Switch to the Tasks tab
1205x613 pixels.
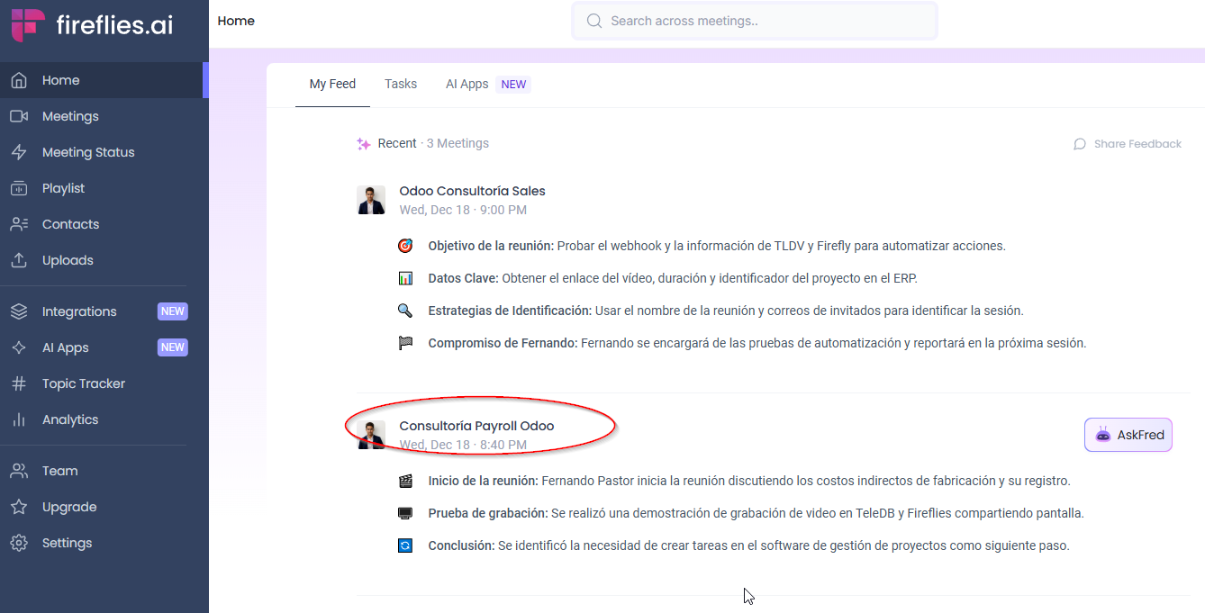[x=401, y=84]
